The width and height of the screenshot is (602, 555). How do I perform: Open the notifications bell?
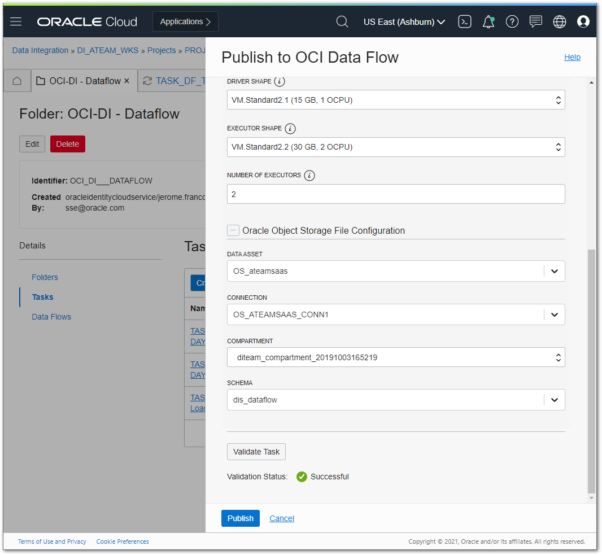[x=488, y=21]
